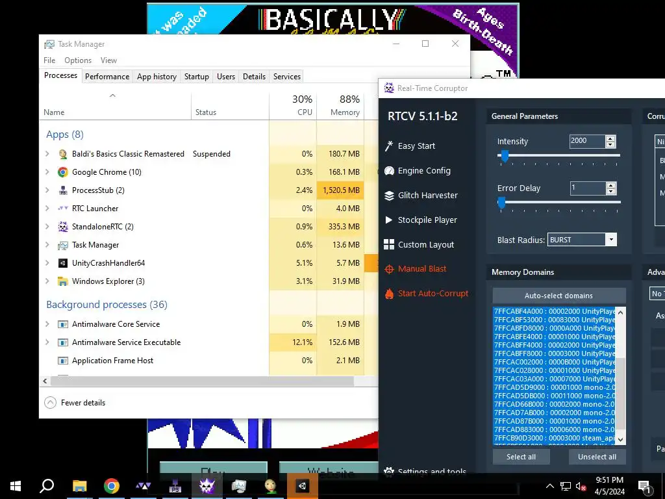Image resolution: width=665 pixels, height=499 pixels.
Task: Click the Settings and tools gear icon
Action: [388, 470]
